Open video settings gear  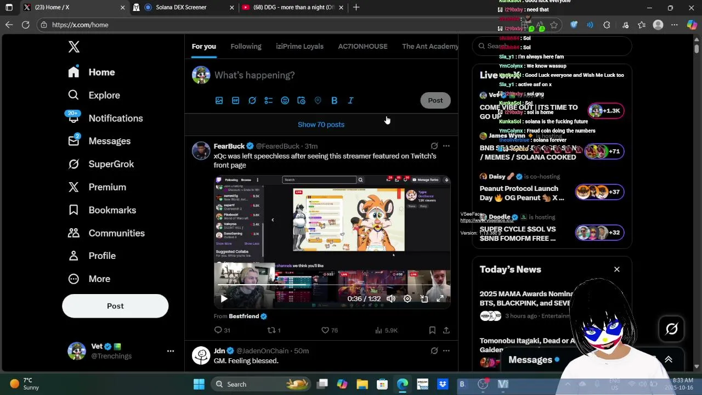click(407, 298)
